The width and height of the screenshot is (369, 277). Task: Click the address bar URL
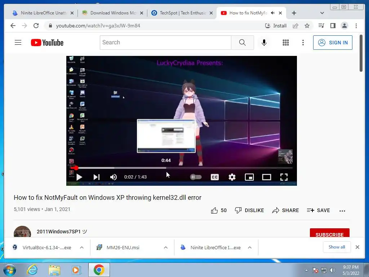tap(98, 26)
